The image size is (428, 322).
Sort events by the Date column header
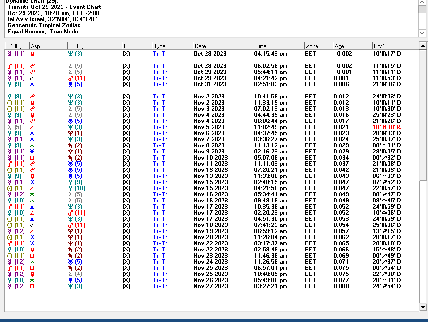pos(223,46)
